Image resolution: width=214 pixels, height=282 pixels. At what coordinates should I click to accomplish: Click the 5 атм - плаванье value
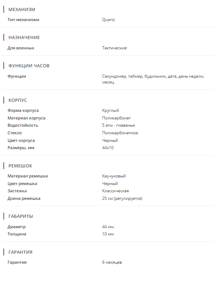[119, 125]
